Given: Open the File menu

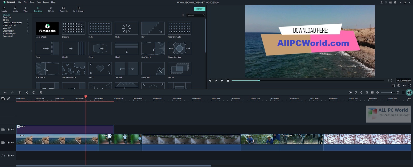Looking at the screenshot, I should click(x=20, y=2).
